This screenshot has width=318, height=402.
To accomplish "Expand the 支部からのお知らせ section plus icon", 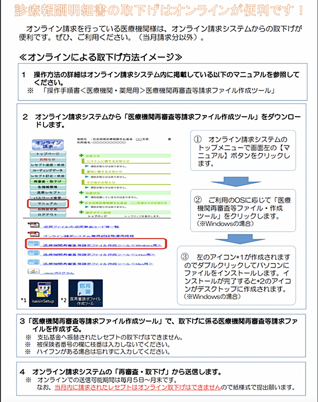I will pyautogui.click(x=81, y=202).
